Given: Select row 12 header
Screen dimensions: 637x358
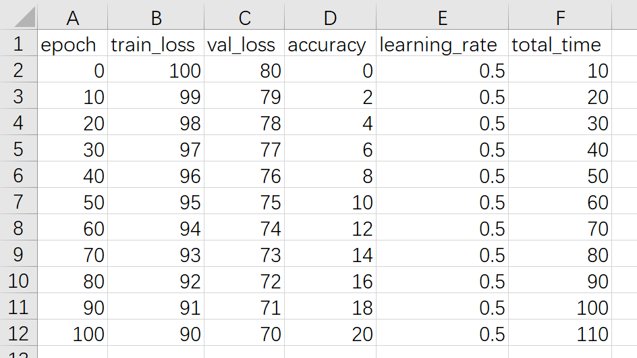Looking at the screenshot, I should coord(18,333).
